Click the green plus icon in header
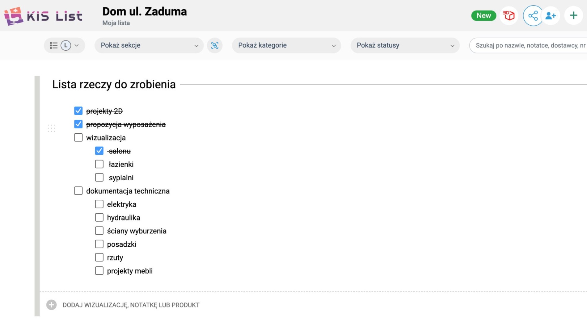This screenshot has height=330, width=587. point(573,15)
